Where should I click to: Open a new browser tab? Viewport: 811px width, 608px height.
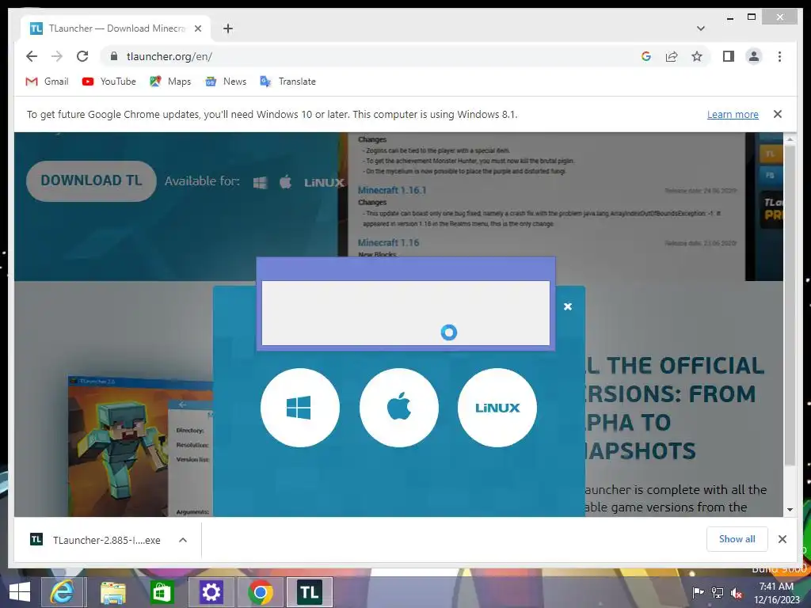[x=228, y=28]
